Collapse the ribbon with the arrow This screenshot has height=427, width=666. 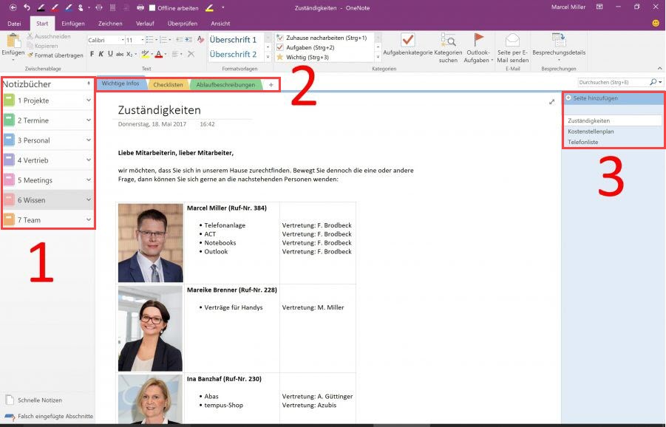click(x=659, y=69)
